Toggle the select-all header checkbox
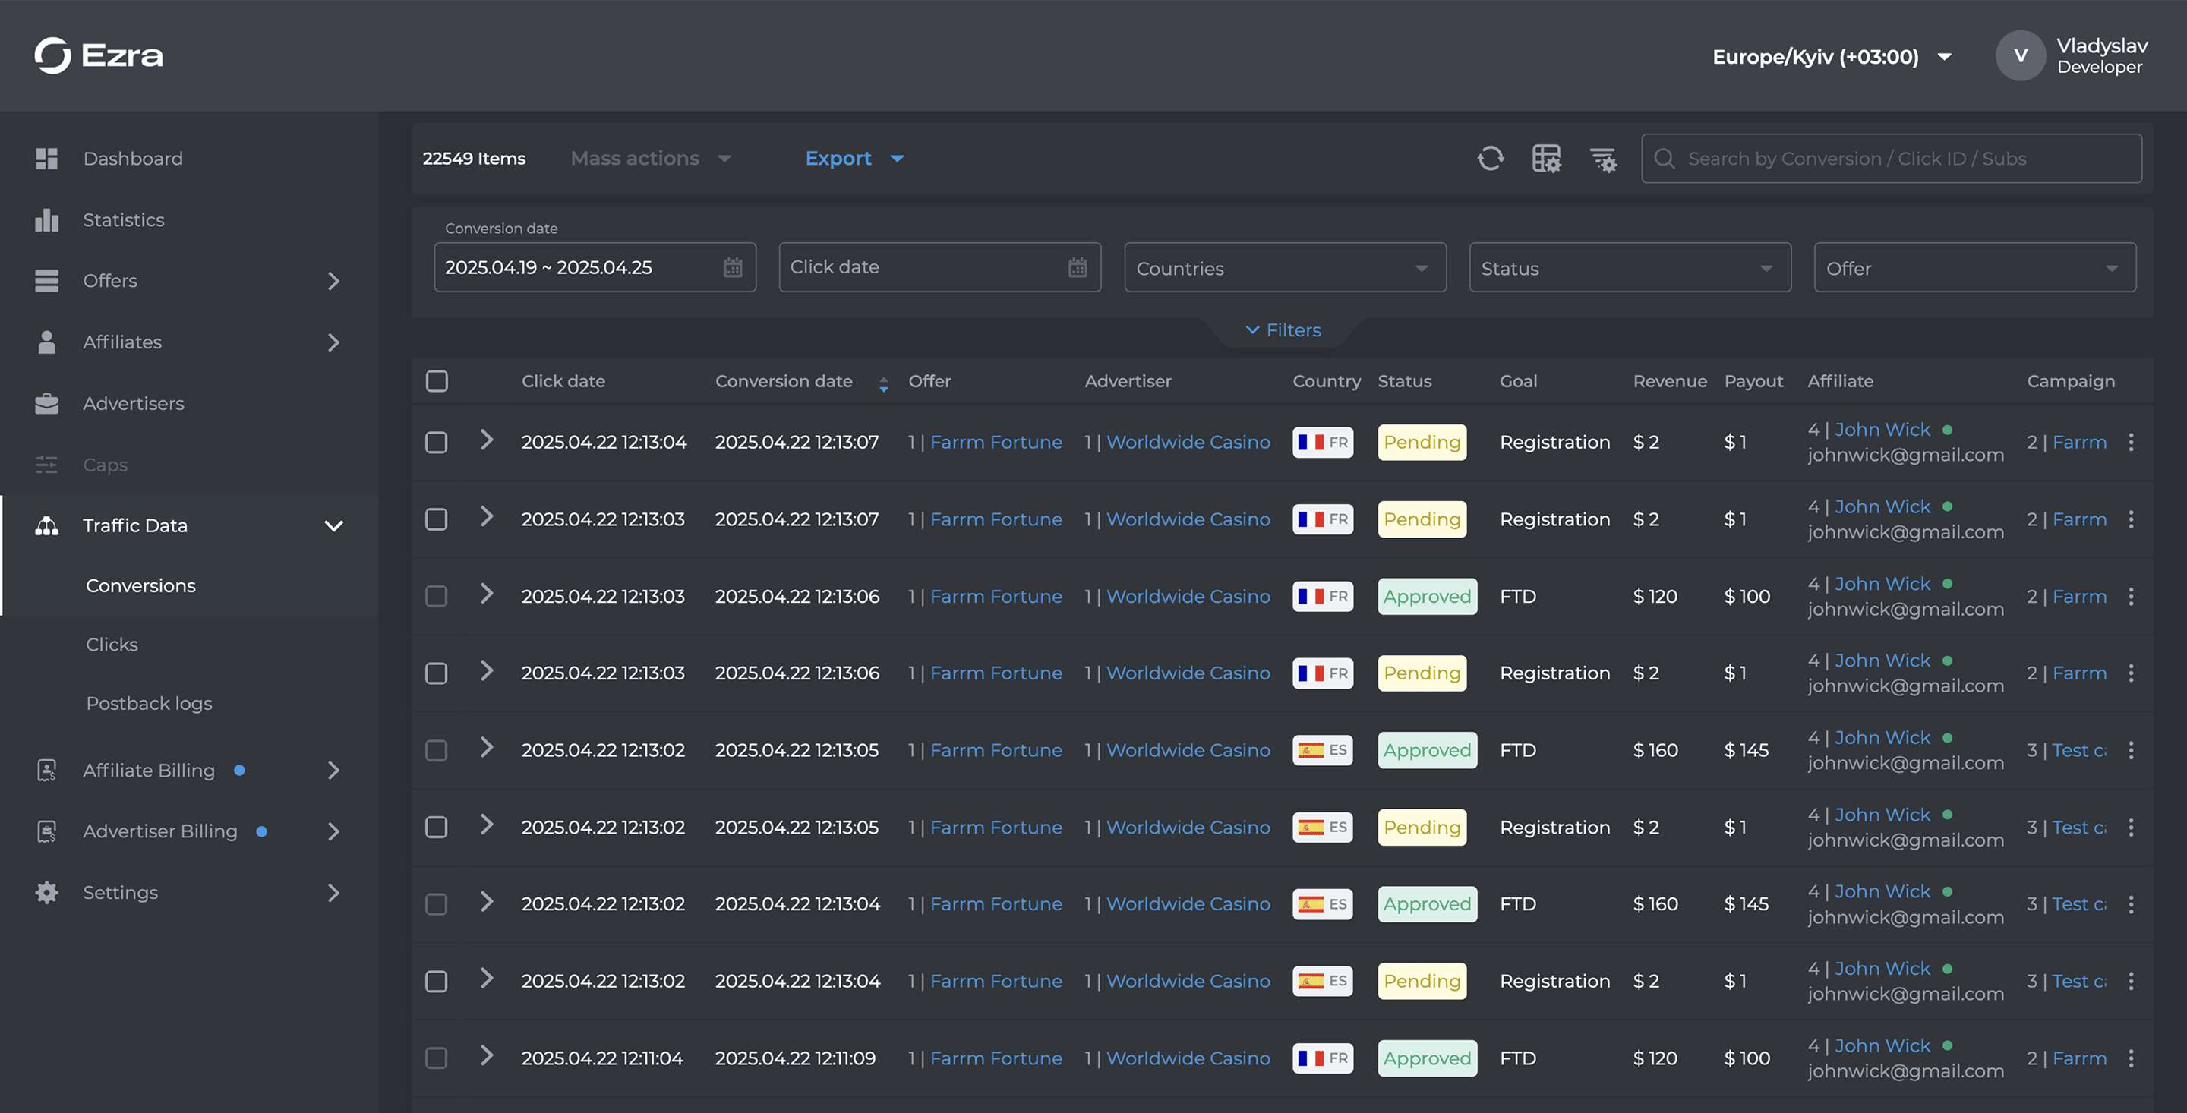Viewport: 2187px width, 1113px height. coord(437,381)
